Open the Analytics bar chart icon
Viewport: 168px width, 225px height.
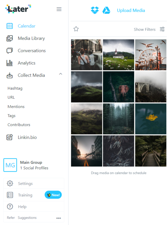[x=10, y=63]
